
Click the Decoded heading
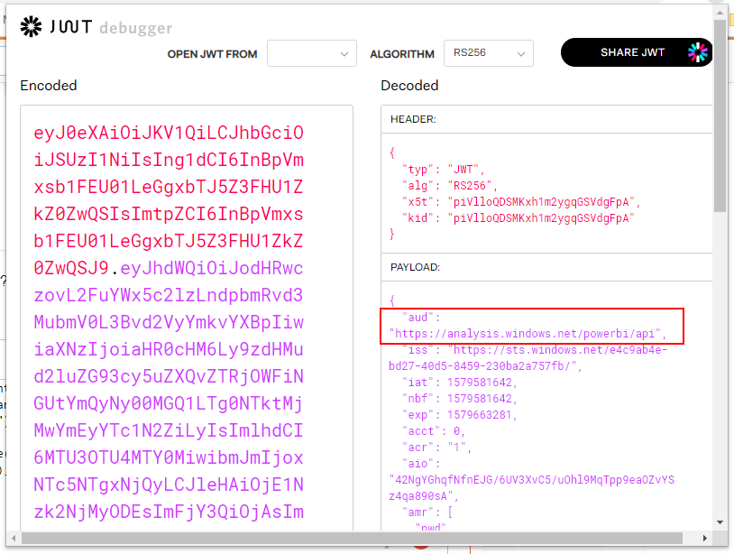[409, 85]
